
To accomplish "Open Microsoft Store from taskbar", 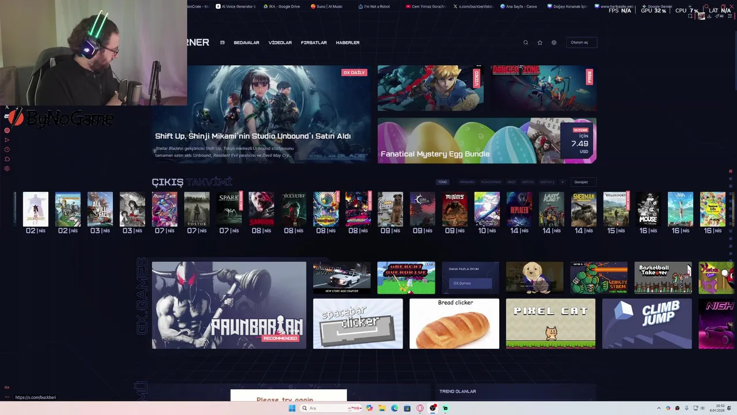I will coord(407,408).
